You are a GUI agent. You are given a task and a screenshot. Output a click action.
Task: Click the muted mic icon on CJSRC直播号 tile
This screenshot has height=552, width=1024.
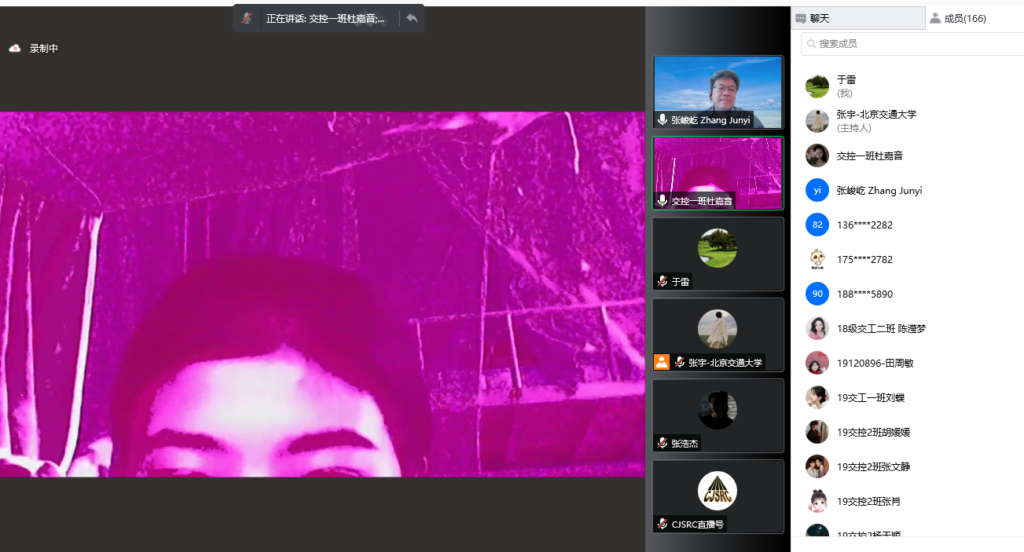coord(662,524)
